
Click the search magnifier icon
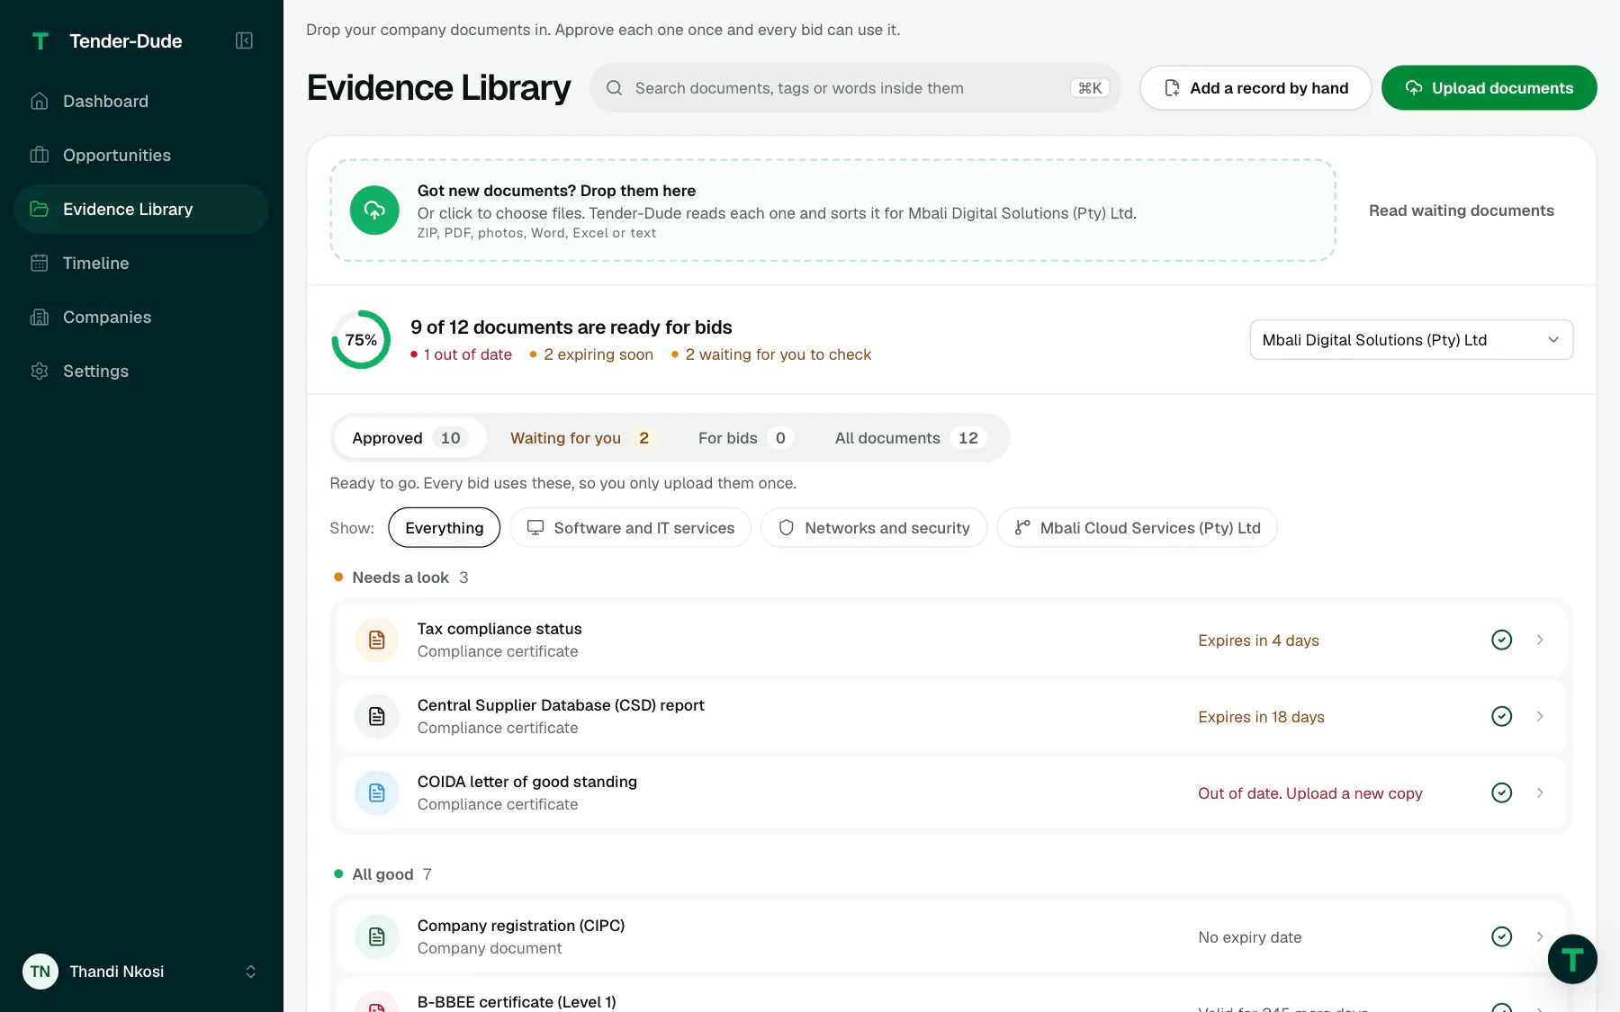pos(615,88)
